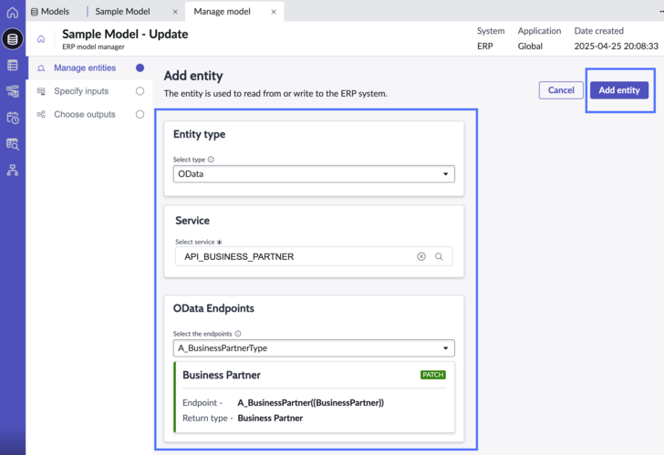This screenshot has height=455, width=664.
Task: Clear the API_BUSINESS_PARTNER service field
Action: (x=421, y=256)
